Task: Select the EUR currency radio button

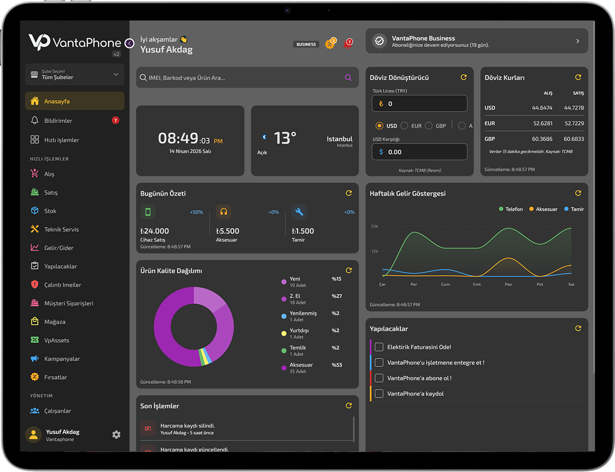Action: click(404, 126)
